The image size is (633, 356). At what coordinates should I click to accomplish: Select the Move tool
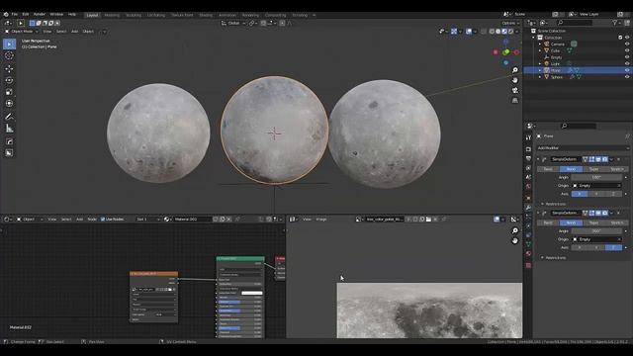9,68
